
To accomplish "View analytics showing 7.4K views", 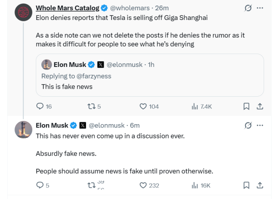I will click(202, 106).
